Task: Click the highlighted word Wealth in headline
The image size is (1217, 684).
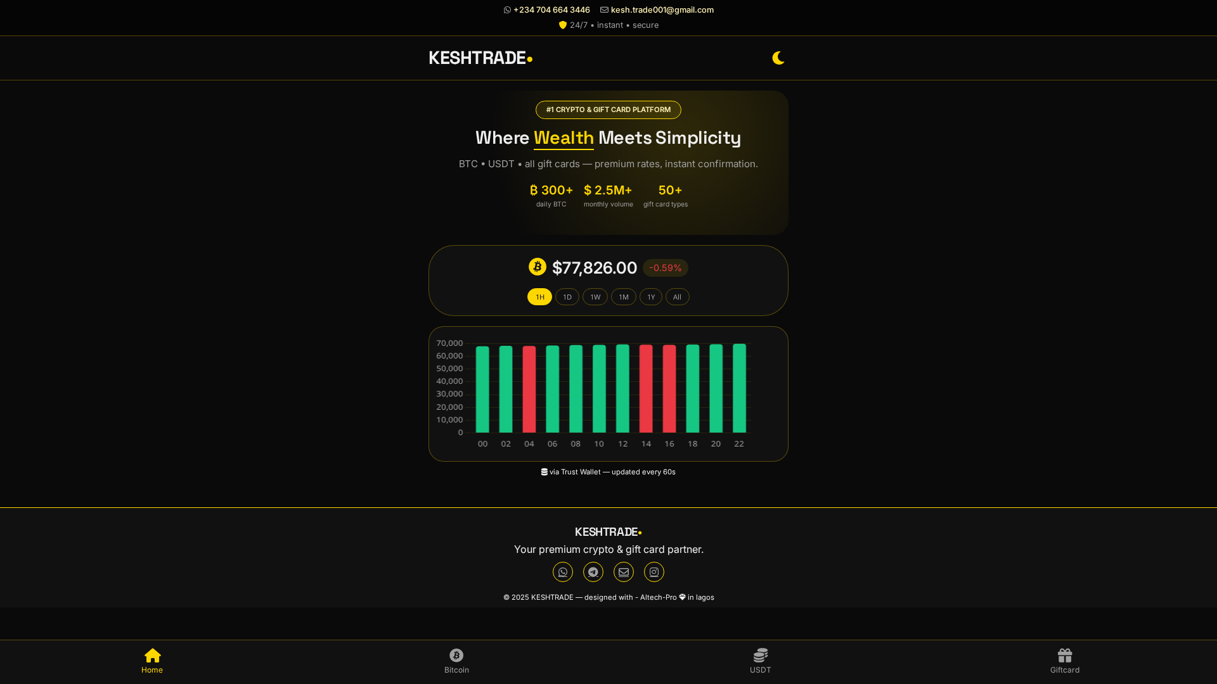Action: pyautogui.click(x=563, y=138)
